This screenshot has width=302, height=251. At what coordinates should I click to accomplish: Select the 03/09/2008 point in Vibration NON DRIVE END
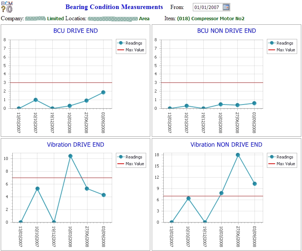pos(255,184)
